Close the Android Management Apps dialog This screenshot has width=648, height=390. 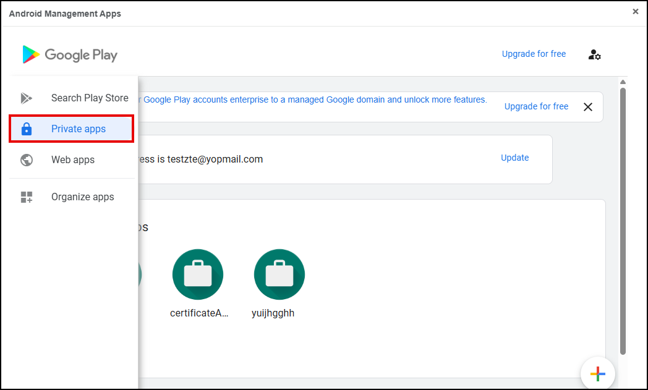click(x=635, y=12)
